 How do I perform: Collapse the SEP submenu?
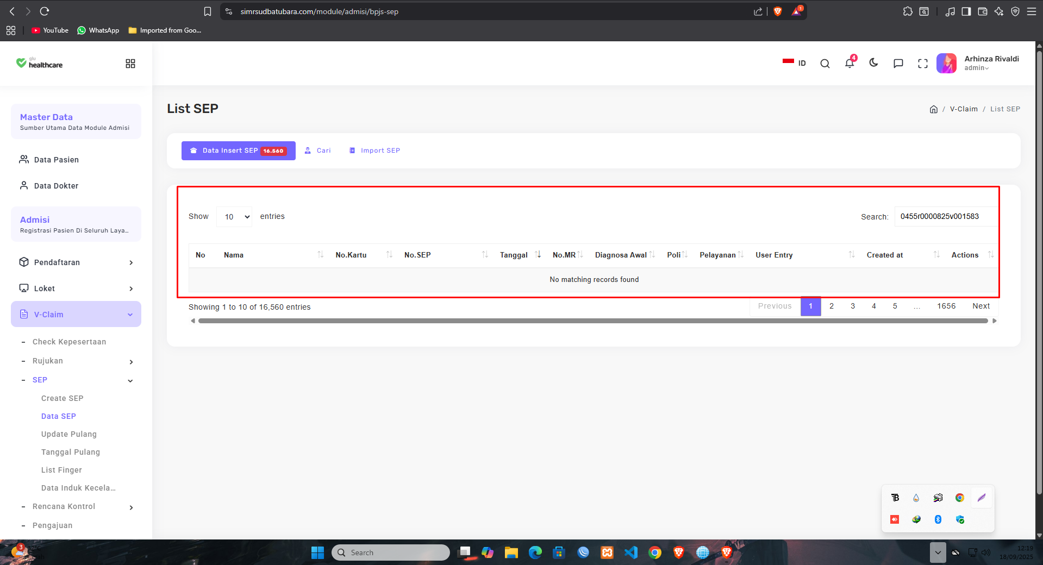pyautogui.click(x=78, y=380)
